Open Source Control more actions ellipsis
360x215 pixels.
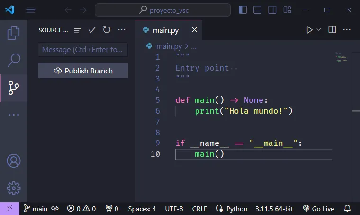(122, 30)
